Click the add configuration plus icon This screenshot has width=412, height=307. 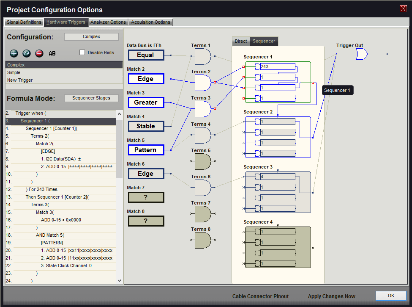14,53
